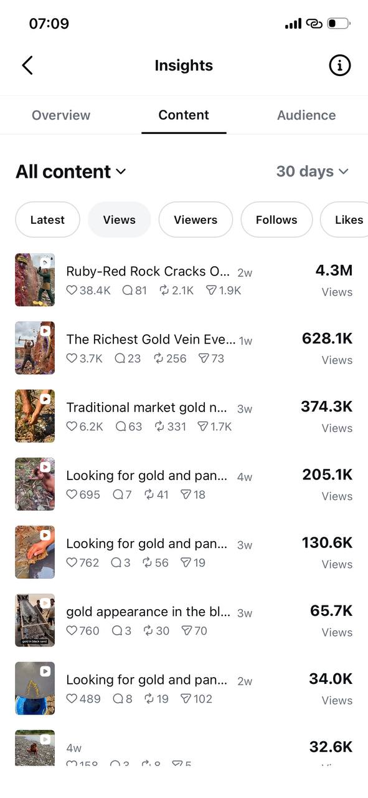368x798 pixels.
Task: Select the Latest filter chip
Action: [x=47, y=219]
